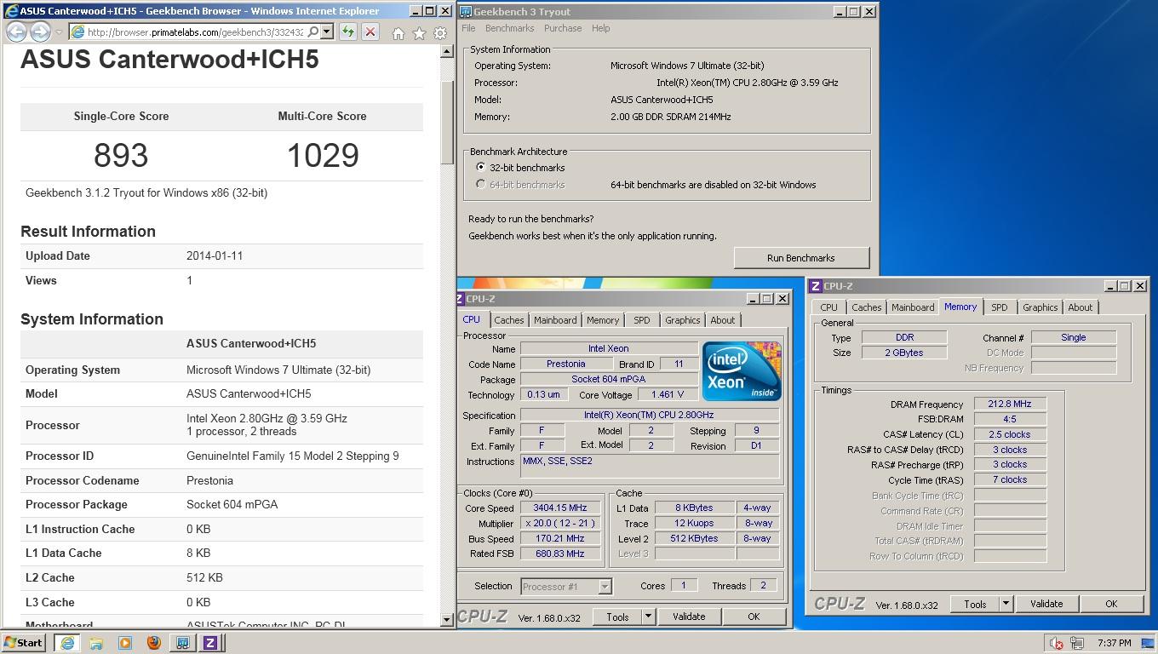The width and height of the screenshot is (1158, 654).
Task: Click the network tray icon
Action: point(1077,643)
